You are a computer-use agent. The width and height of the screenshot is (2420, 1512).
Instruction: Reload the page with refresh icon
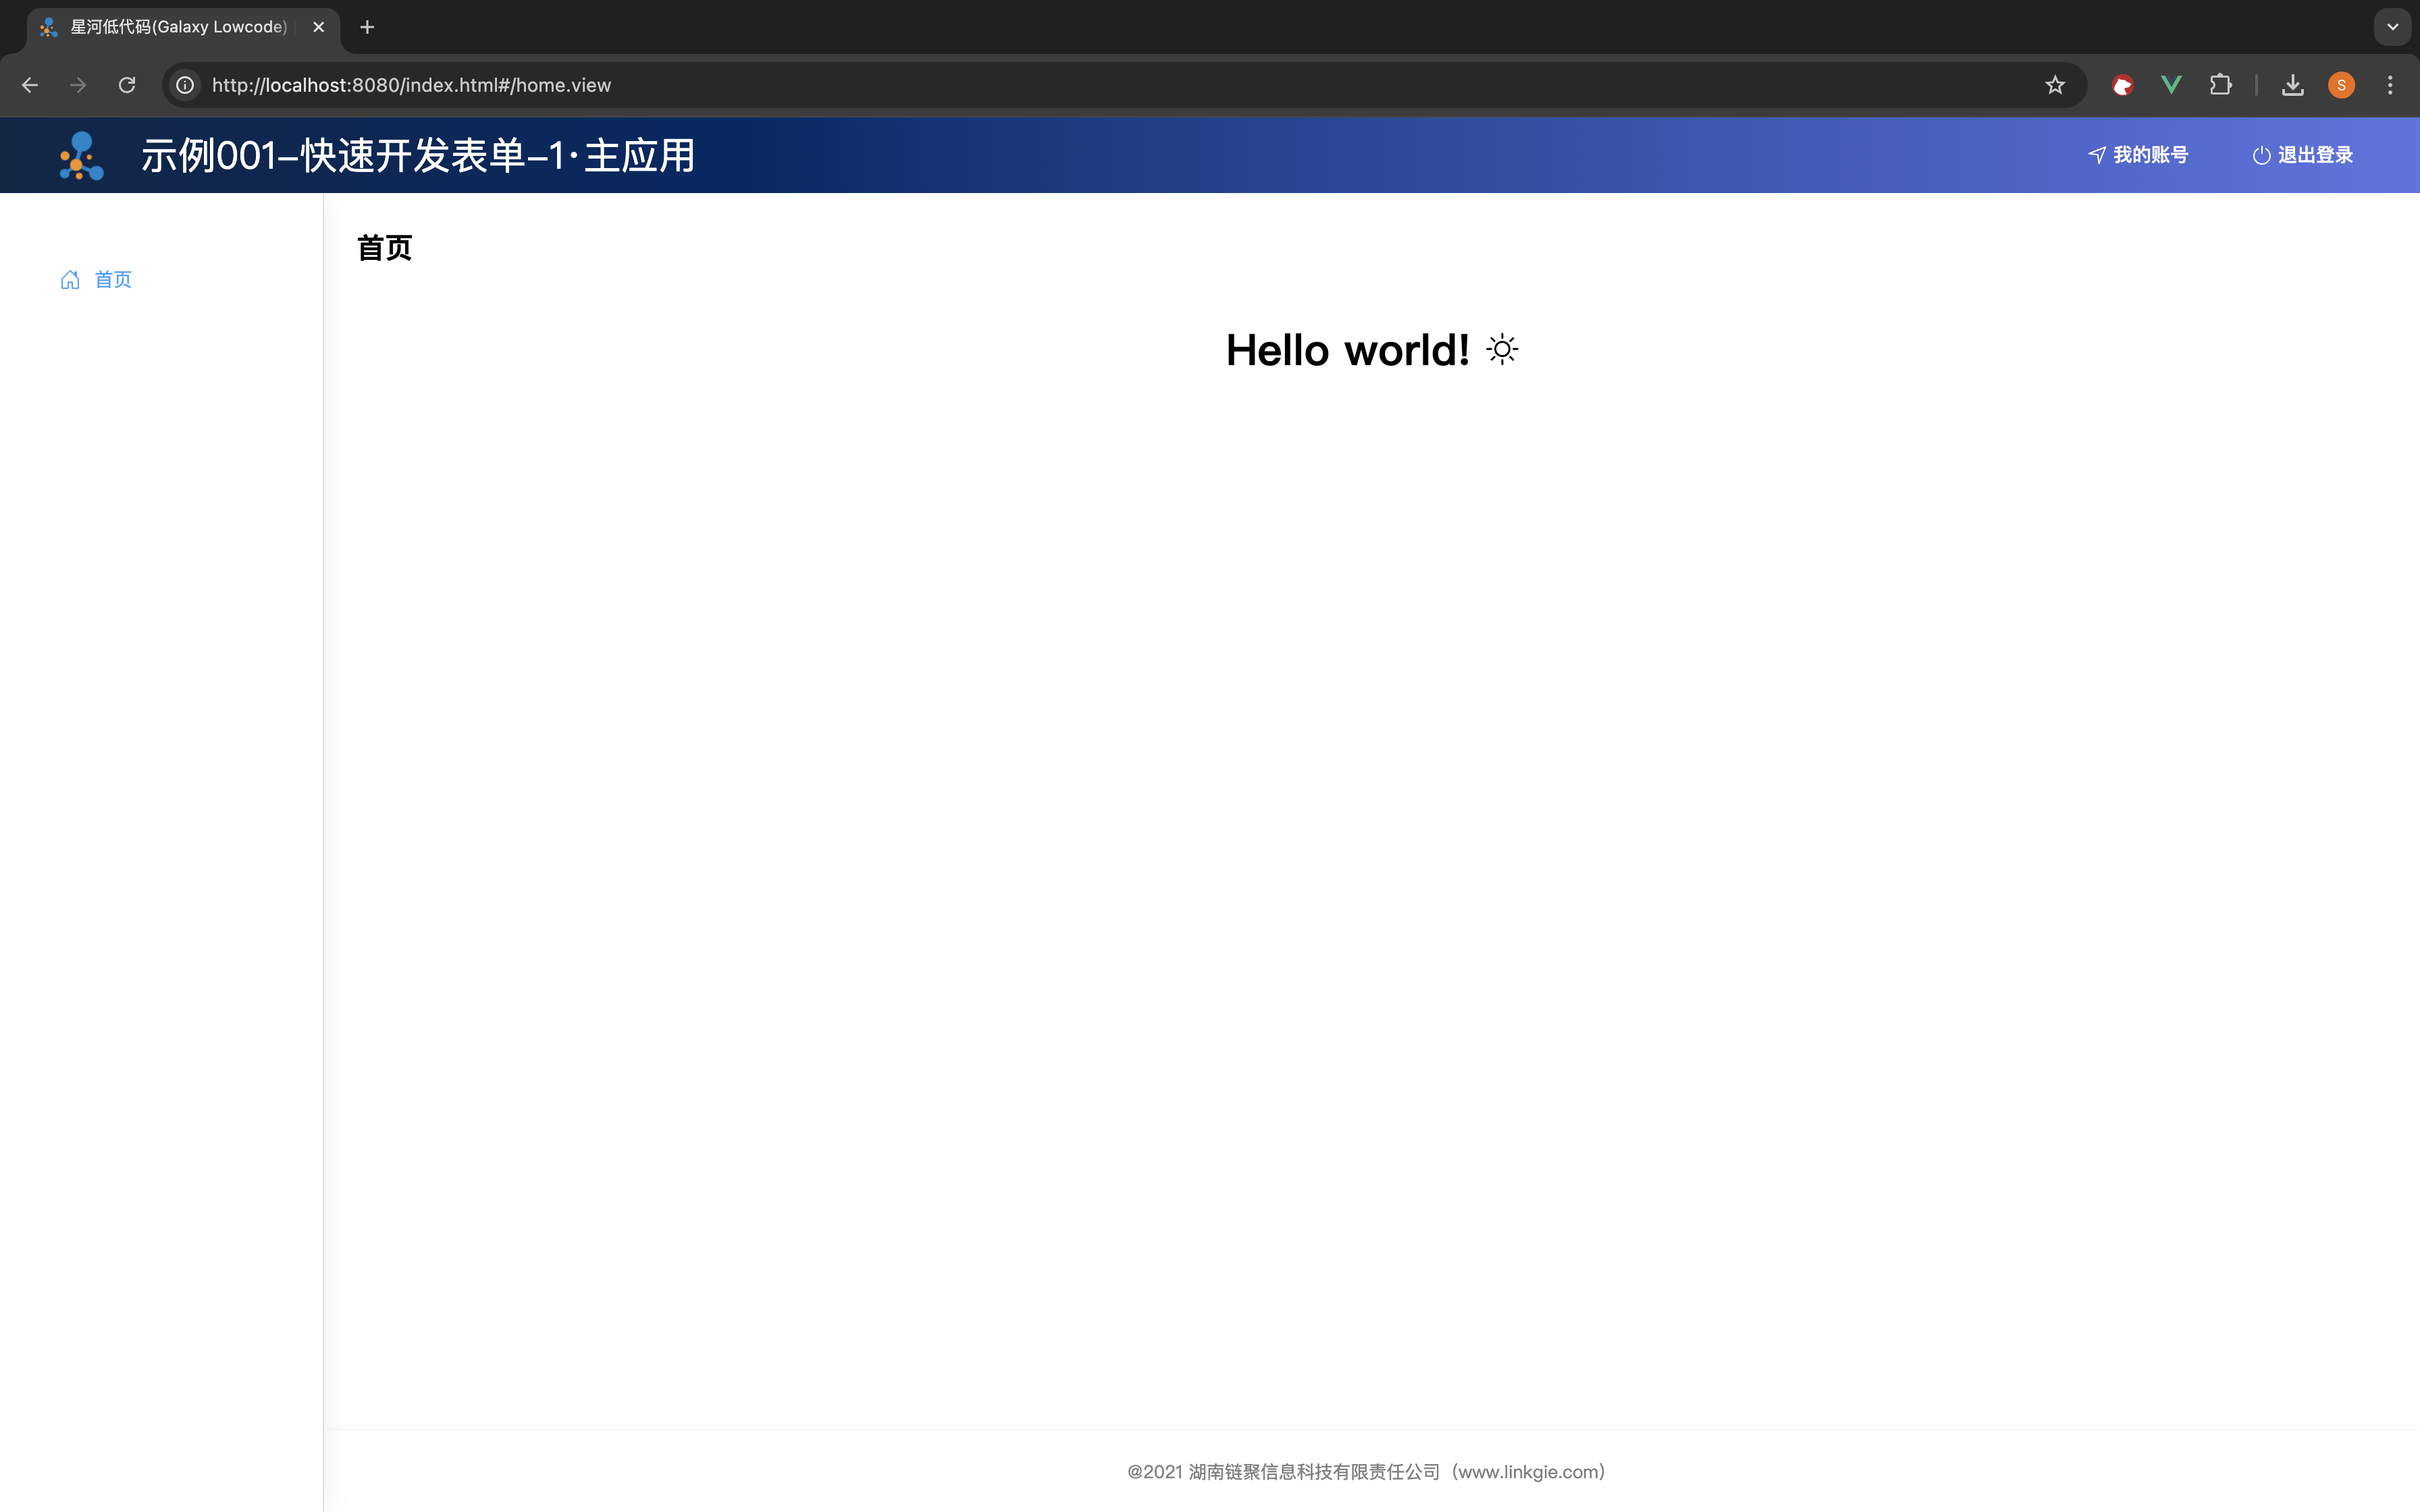(x=127, y=85)
